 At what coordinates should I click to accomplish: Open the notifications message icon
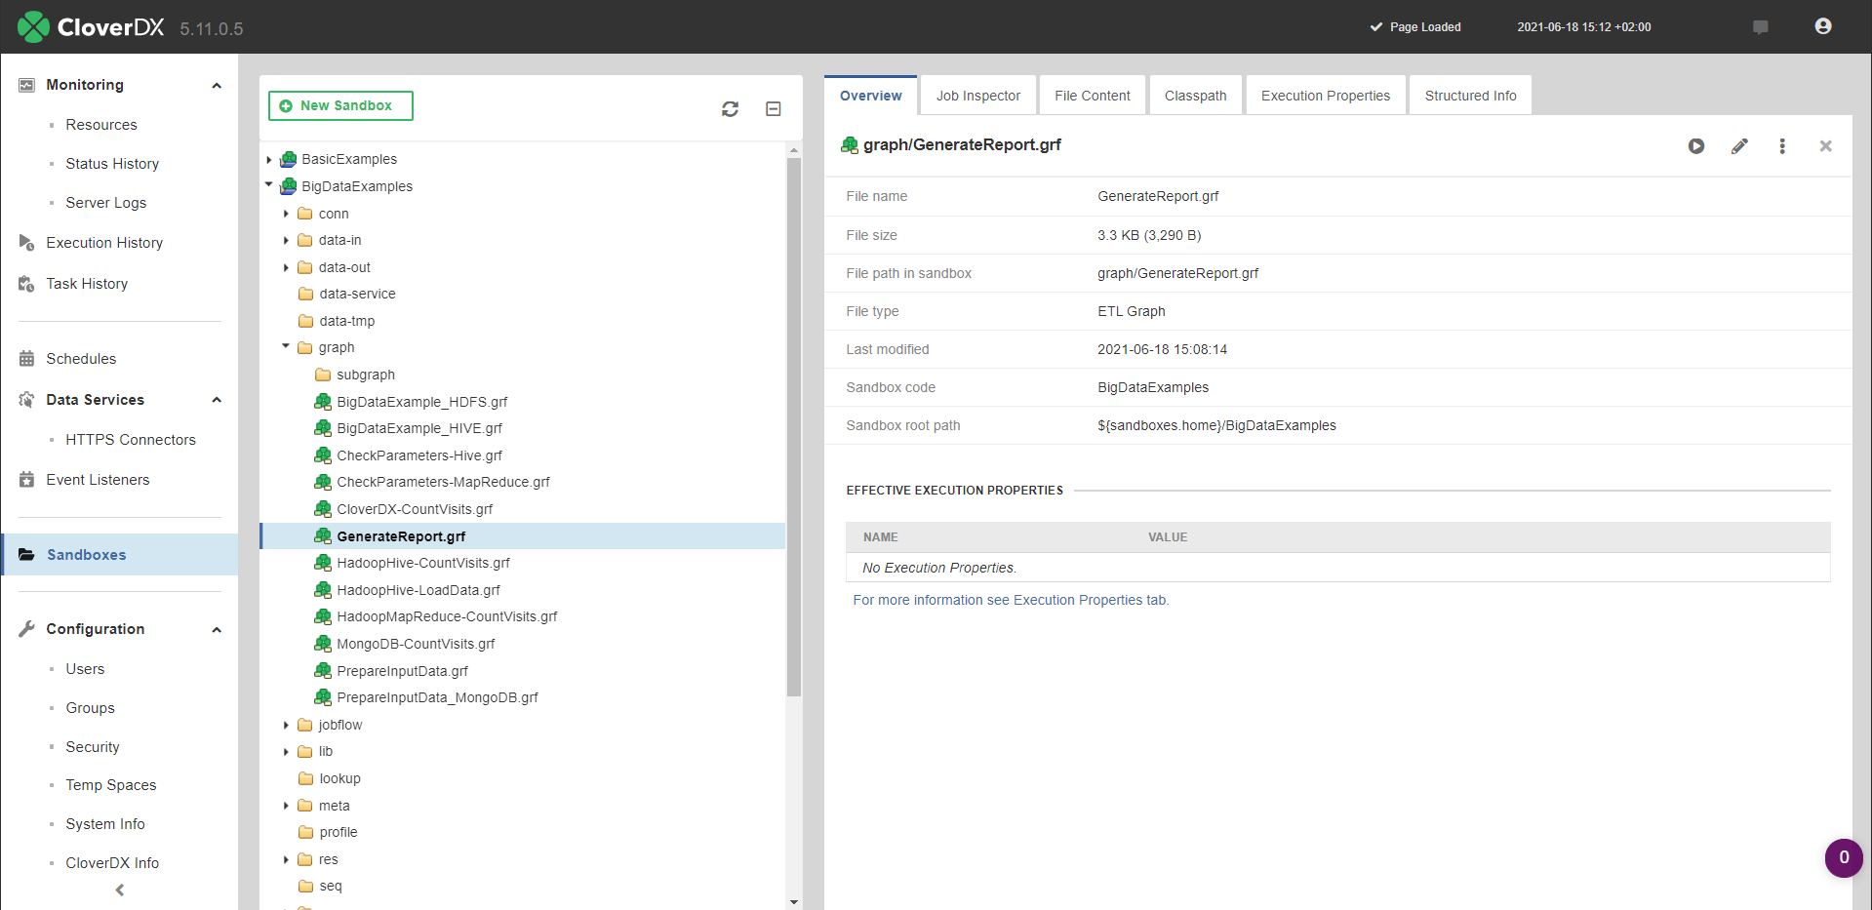[1761, 27]
